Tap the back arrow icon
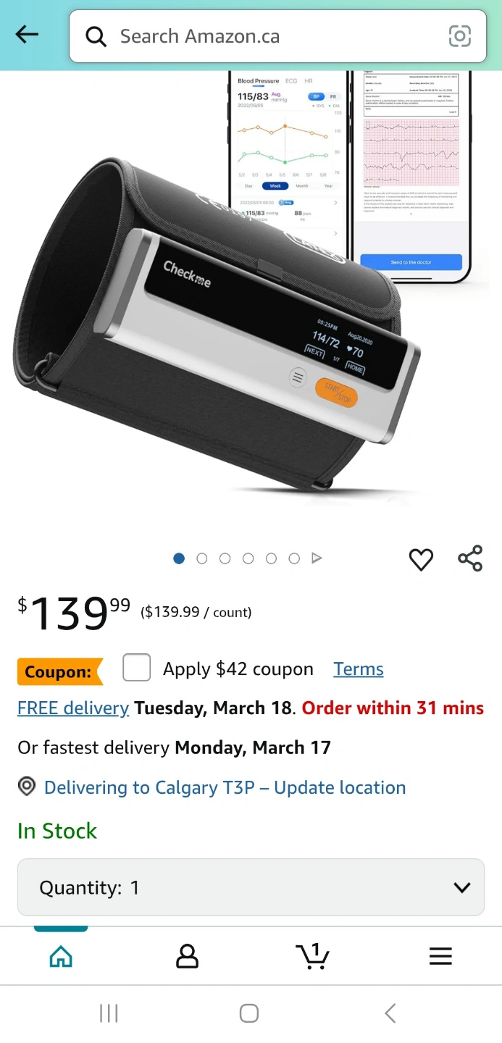This screenshot has width=502, height=1043. (x=27, y=35)
